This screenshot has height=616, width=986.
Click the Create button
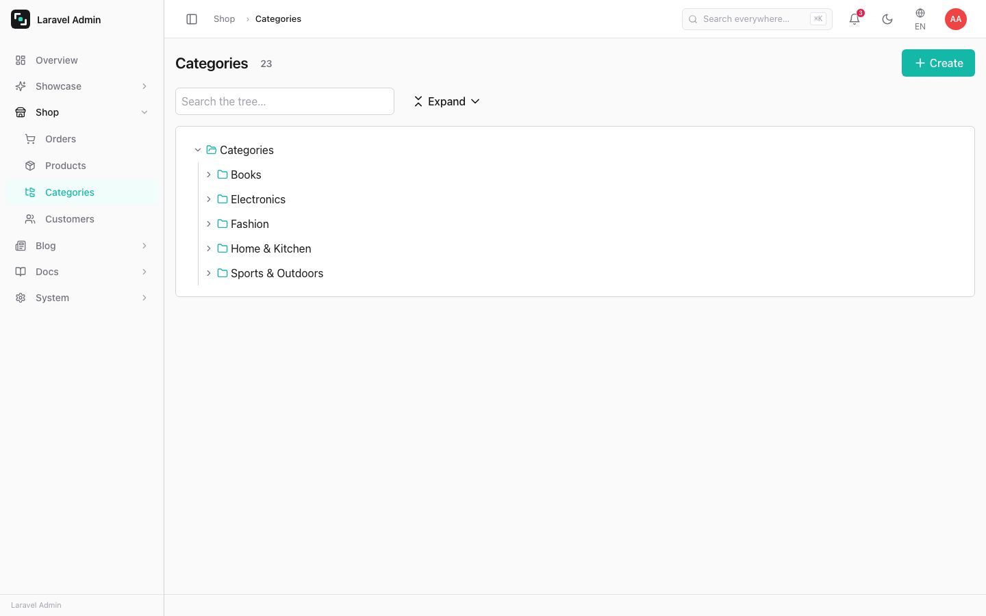tap(938, 63)
